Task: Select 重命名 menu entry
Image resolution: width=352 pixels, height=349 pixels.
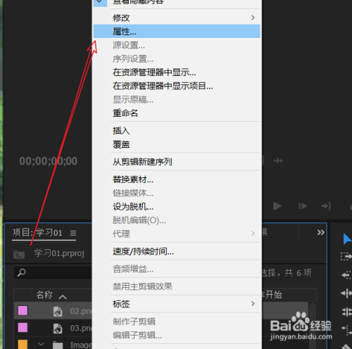Action: pyautogui.click(x=177, y=113)
